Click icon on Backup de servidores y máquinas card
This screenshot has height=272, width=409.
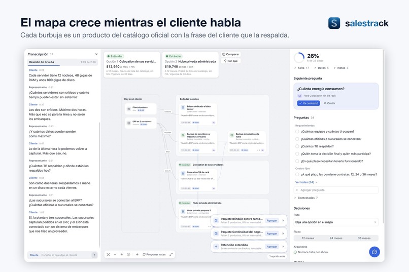(183, 135)
